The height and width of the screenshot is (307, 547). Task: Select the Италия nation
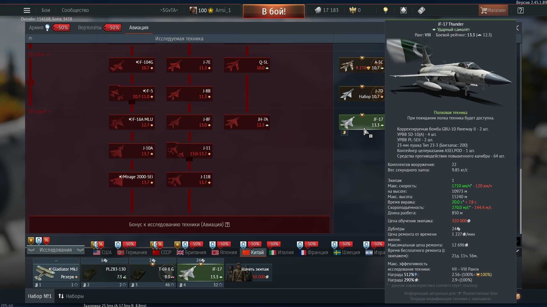(281, 252)
